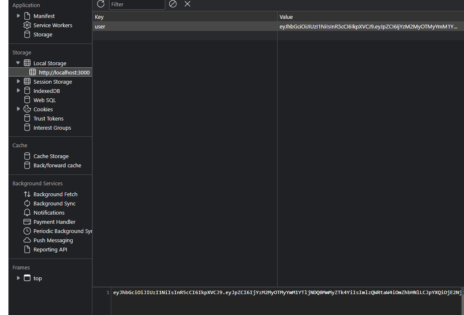This screenshot has height=315, width=464.
Task: Open the Cache Storage label
Action: 51,156
